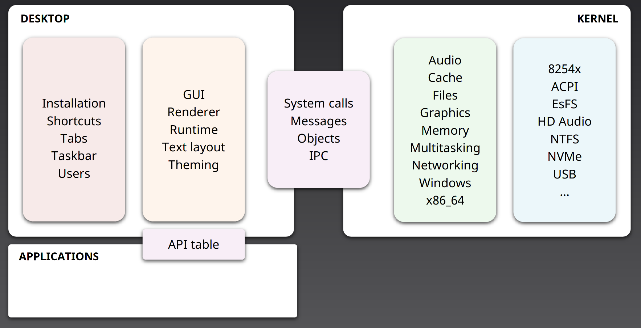Select the Multitasking entry
Viewport: 641px width, 328px height.
tap(445, 148)
